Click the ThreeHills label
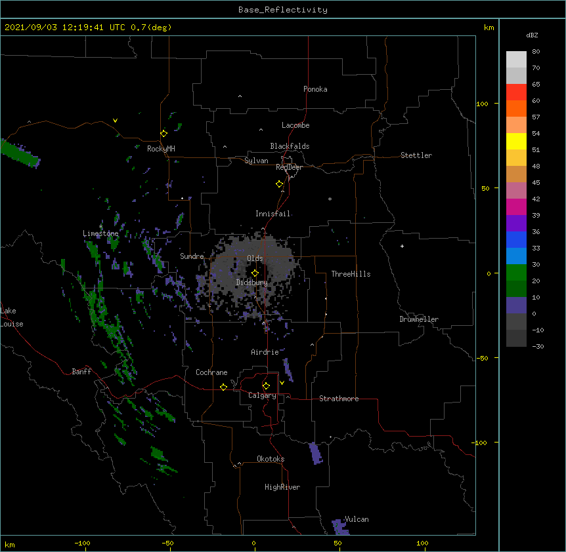Screen dimensions: 566x552 351,274
